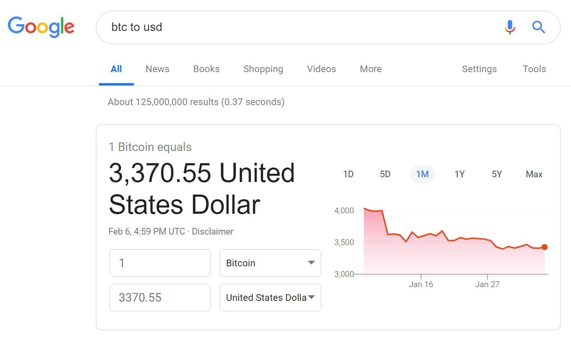Open the Disclaimer link

point(212,231)
